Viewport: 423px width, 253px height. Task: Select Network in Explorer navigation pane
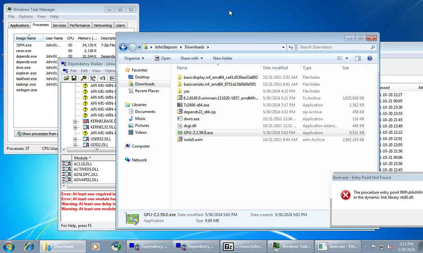tap(139, 160)
